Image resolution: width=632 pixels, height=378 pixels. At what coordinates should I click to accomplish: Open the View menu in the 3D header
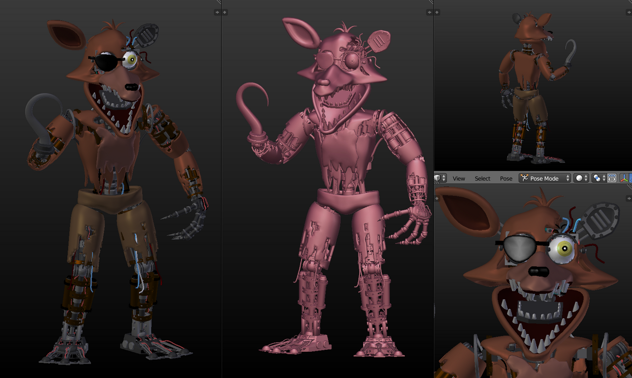coord(459,179)
